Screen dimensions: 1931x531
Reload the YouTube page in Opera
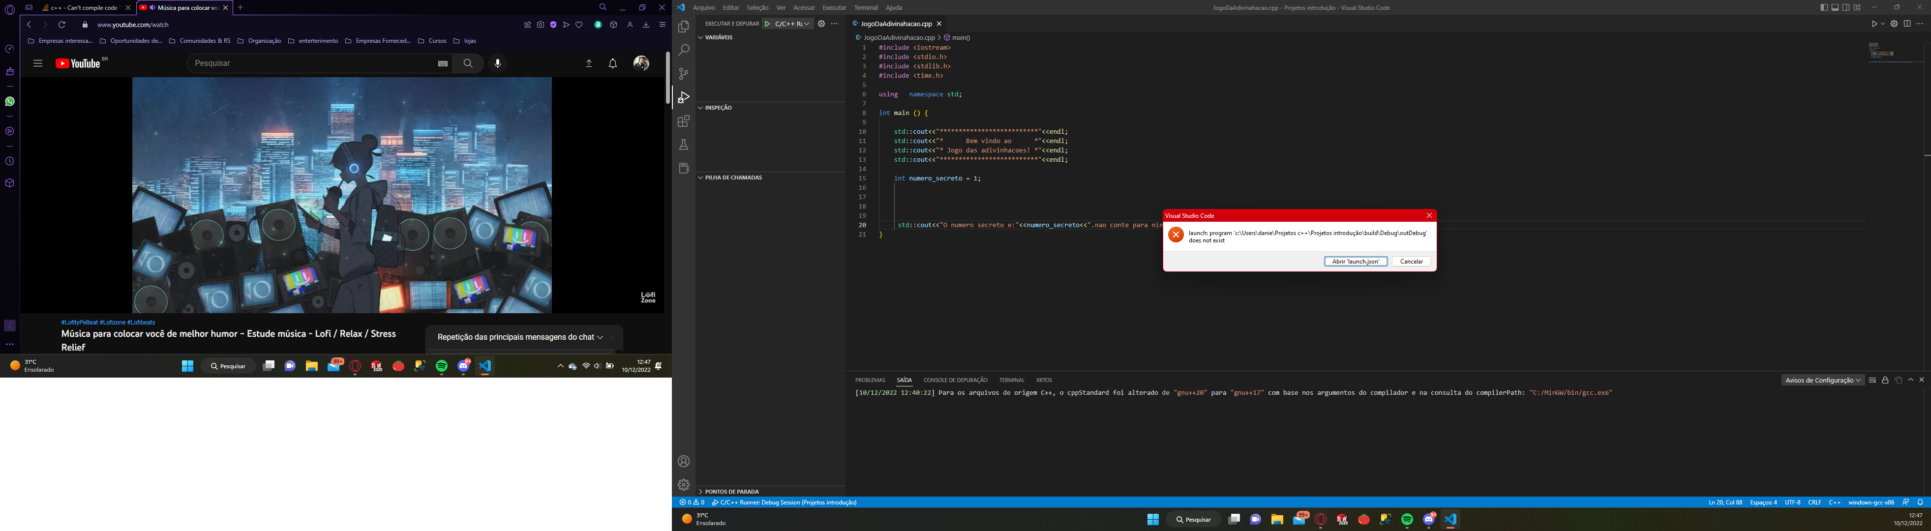click(62, 25)
